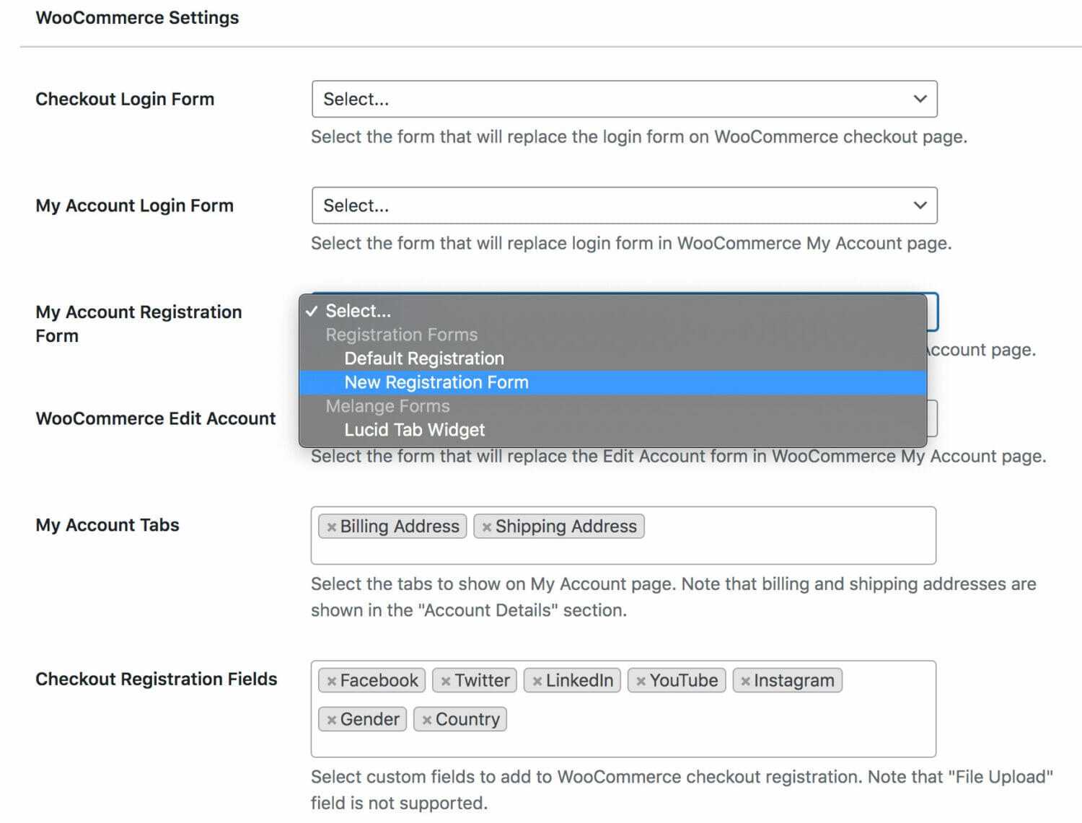Screen dimensions: 1082x823
Task: Click the WooCommerce Settings heading
Action: pos(137,18)
